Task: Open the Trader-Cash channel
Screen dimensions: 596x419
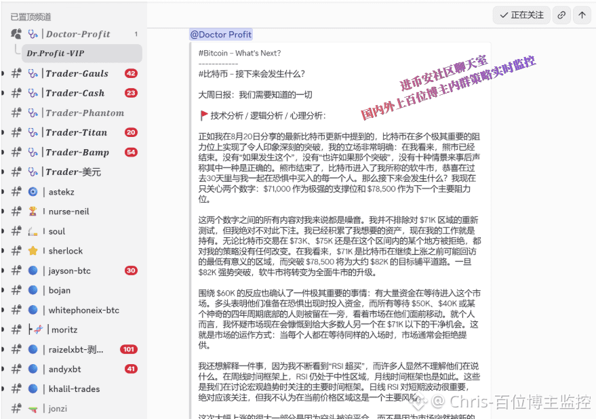Action: (75, 93)
